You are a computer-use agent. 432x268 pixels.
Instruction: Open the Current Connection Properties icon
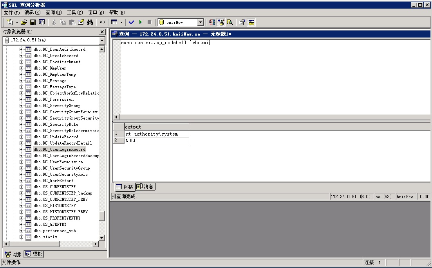click(x=242, y=22)
